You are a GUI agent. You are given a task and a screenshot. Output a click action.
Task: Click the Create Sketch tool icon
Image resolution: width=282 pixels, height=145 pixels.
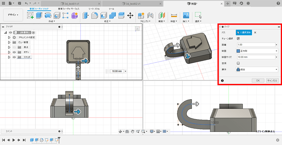30,15
